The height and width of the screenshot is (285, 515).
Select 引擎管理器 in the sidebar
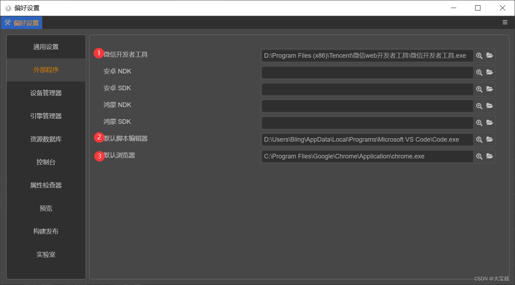click(x=46, y=116)
